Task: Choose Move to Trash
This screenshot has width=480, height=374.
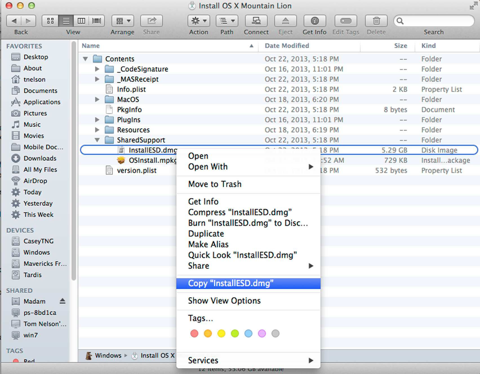Action: pyautogui.click(x=248, y=184)
